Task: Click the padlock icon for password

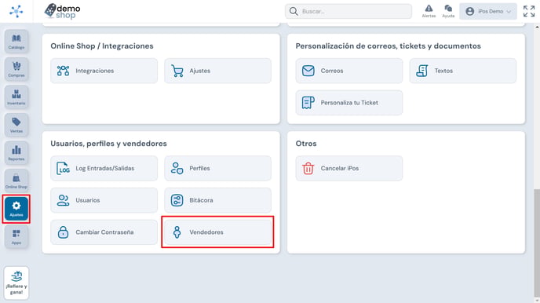Action: (63, 232)
